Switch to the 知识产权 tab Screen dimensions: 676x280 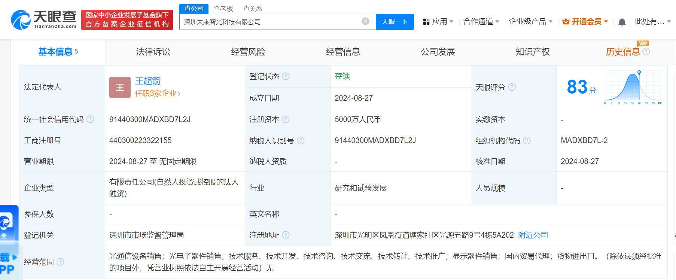[532, 52]
